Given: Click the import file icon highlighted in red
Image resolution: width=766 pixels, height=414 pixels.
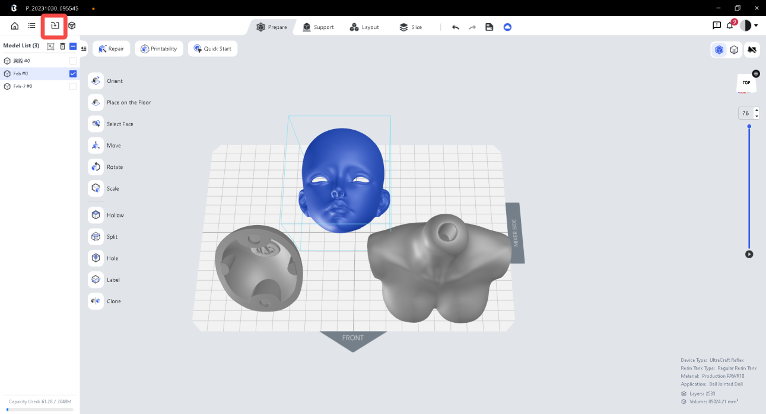Looking at the screenshot, I should click(55, 25).
